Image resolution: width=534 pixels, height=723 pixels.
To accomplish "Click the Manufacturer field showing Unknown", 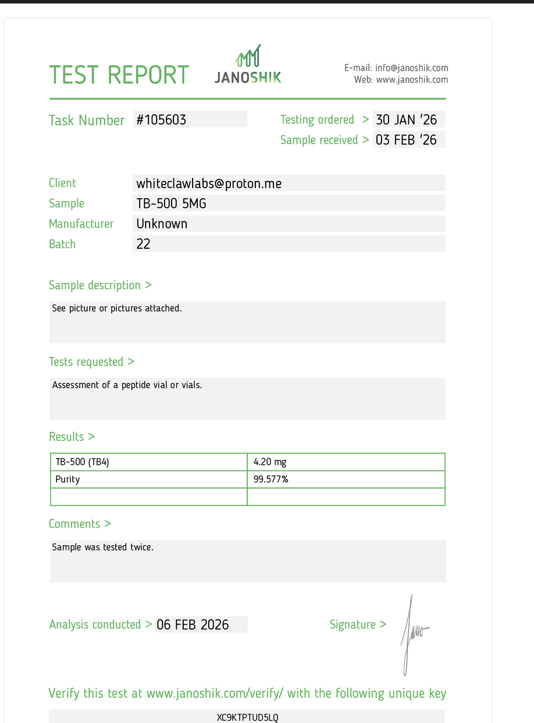I will (x=289, y=224).
